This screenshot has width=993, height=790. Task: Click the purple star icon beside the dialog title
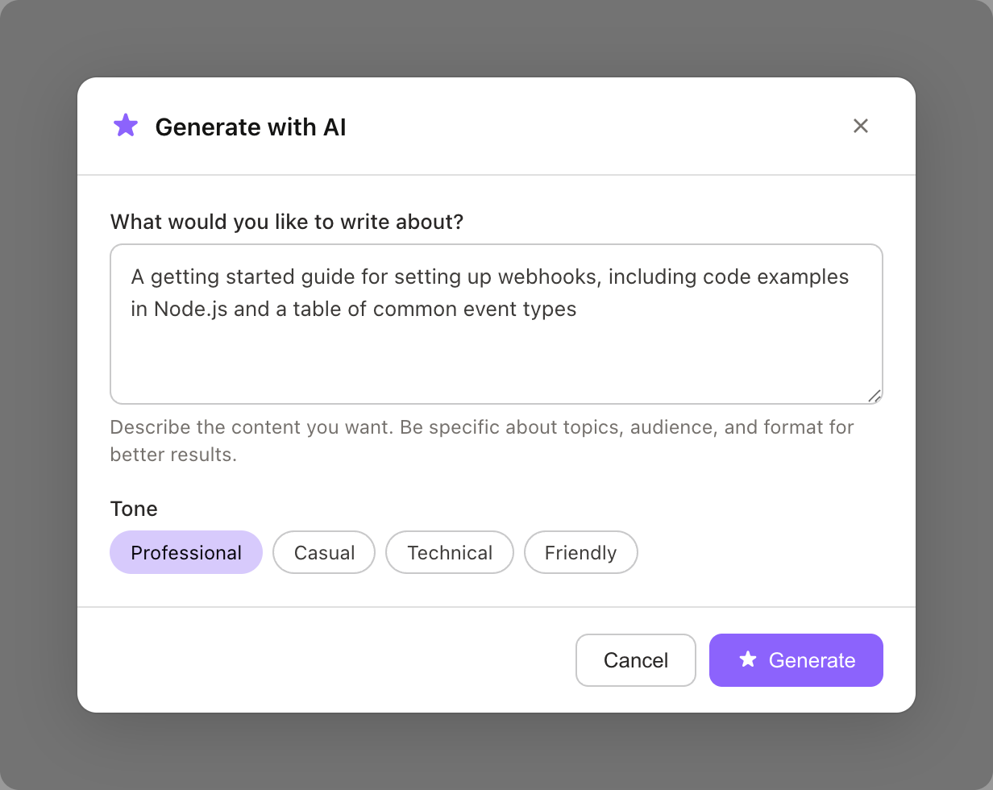[x=126, y=125]
